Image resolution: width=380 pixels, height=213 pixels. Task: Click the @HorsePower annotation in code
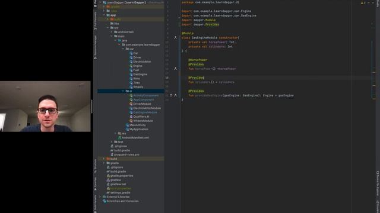(x=198, y=60)
